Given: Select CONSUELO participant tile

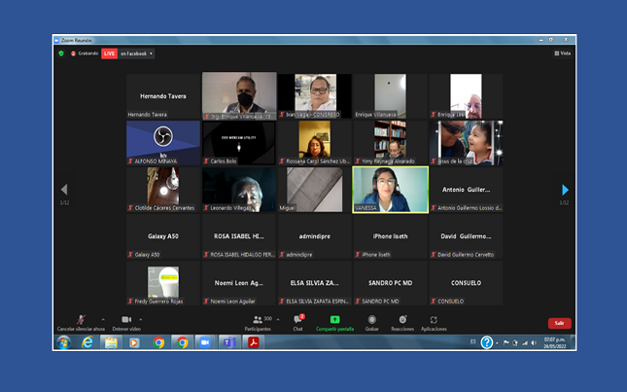Looking at the screenshot, I should [x=466, y=283].
